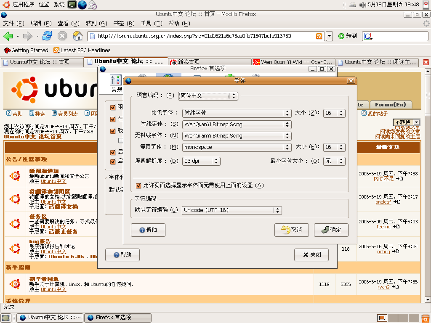
Task: Click the grey Forward arrow in Firefox toolbar
Action: pos(27,36)
